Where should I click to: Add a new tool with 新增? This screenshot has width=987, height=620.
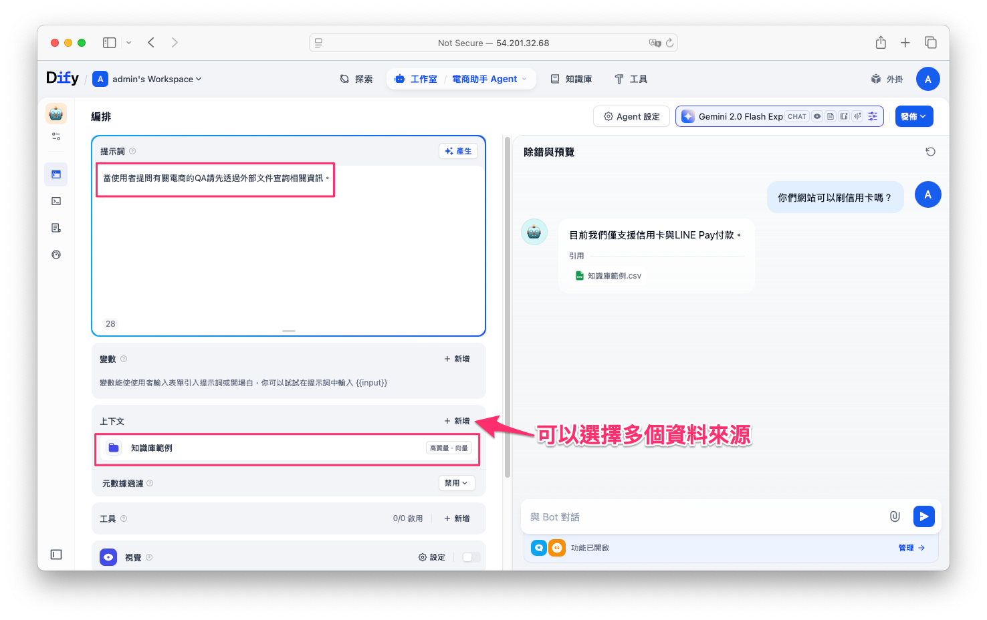tap(457, 518)
